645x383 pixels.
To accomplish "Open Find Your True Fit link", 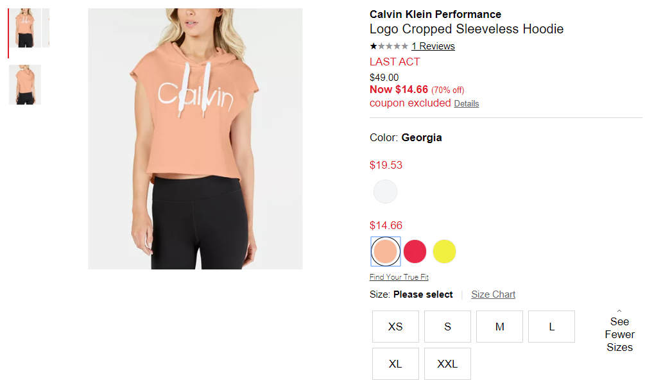I will (399, 277).
